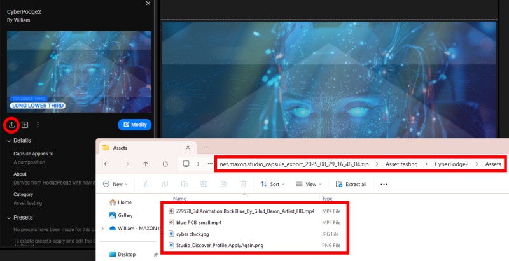Select William - MAXON in navigation pane

point(134,228)
